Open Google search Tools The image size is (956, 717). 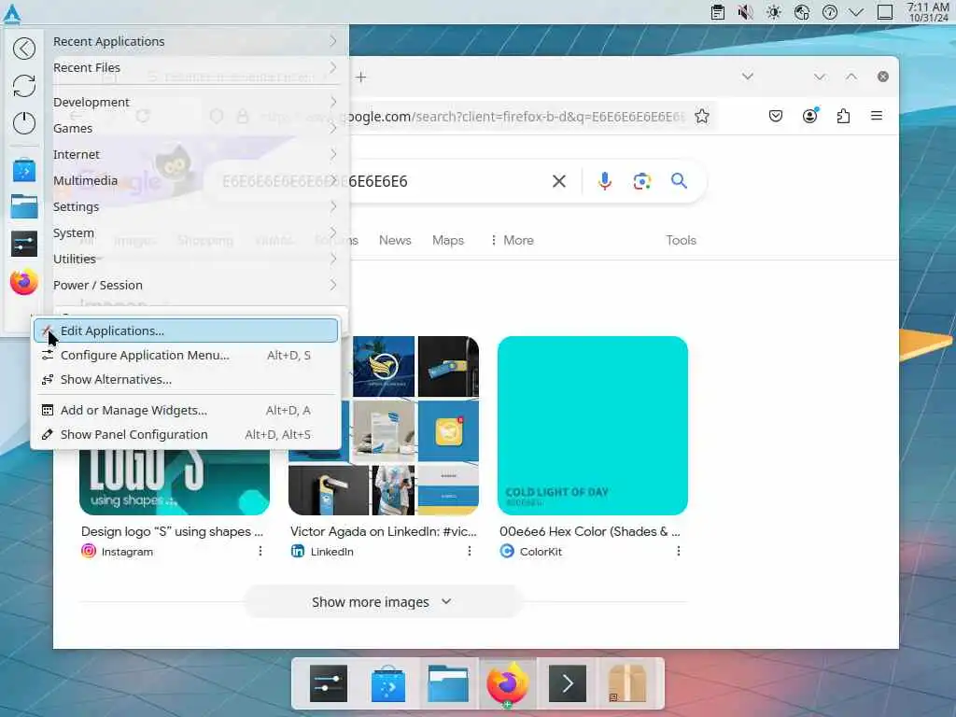[681, 240]
